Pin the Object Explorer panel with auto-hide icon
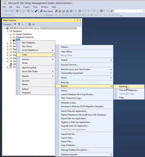 (x=77, y=20)
